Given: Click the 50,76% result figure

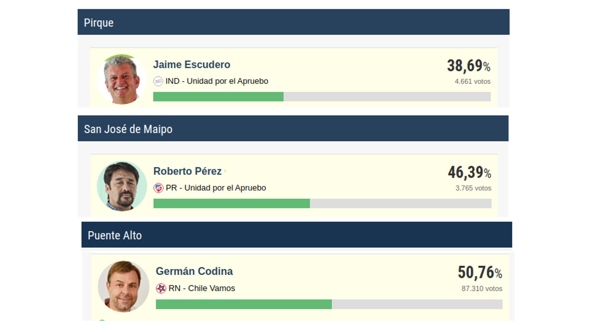Looking at the screenshot, I should 480,273.
